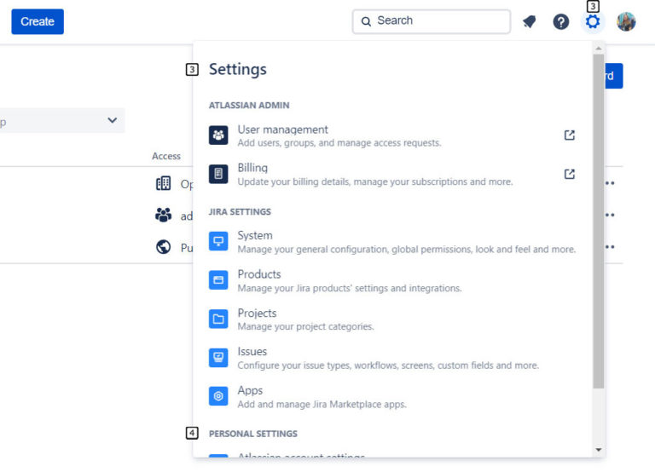The width and height of the screenshot is (655, 472).
Task: Click the group people icon in the Access list
Action: [x=164, y=215]
